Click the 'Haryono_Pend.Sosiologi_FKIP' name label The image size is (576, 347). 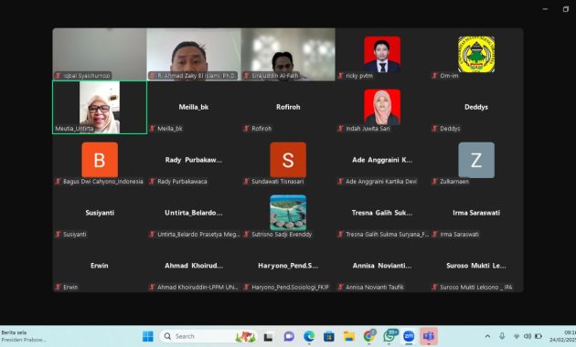[x=290, y=287]
